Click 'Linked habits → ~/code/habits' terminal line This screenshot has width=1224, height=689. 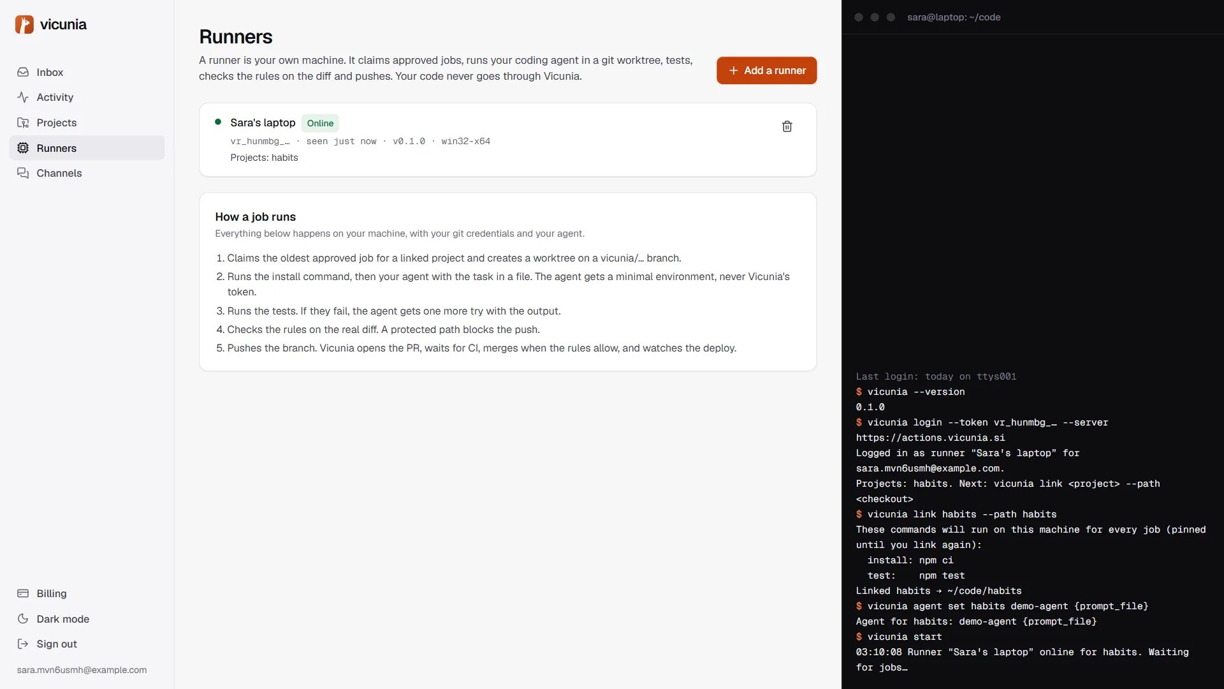(x=938, y=591)
